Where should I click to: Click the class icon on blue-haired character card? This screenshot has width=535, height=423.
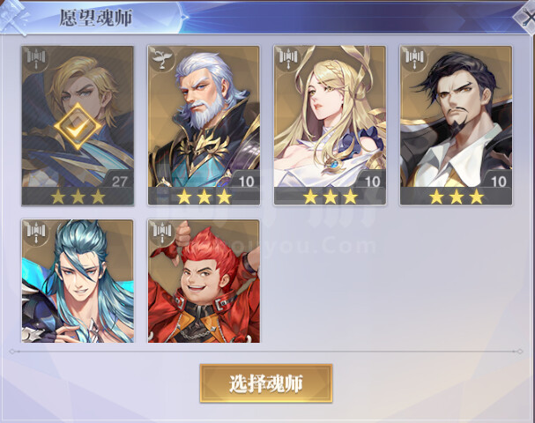[x=36, y=233]
